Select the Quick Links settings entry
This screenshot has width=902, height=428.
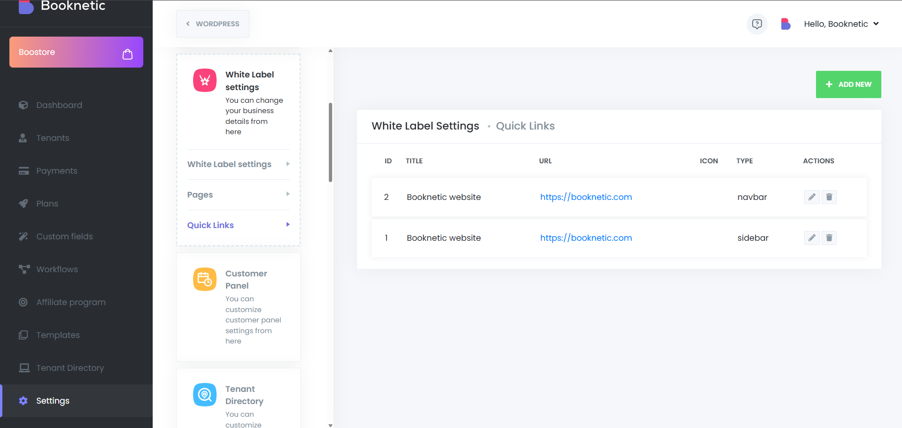[238, 225]
